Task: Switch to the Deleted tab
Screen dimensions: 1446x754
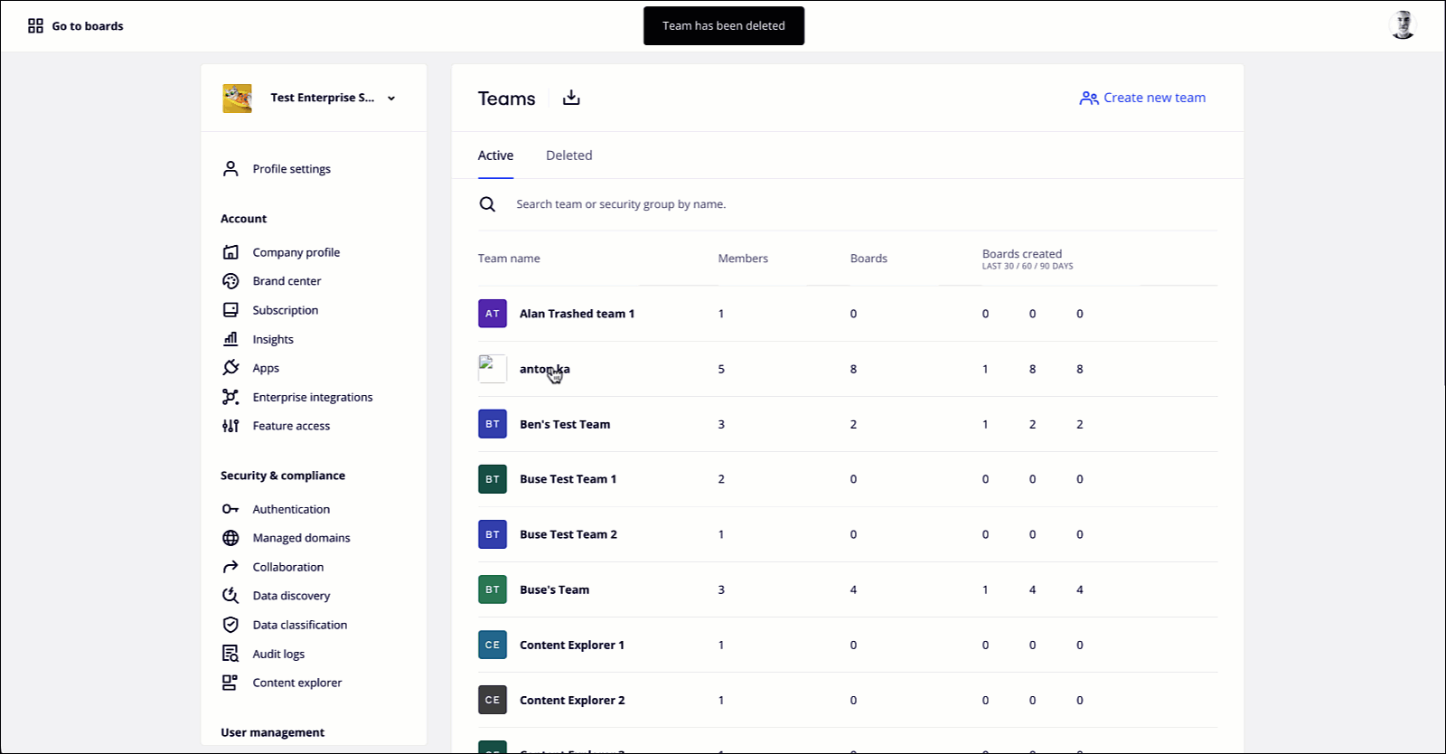Action: (569, 156)
